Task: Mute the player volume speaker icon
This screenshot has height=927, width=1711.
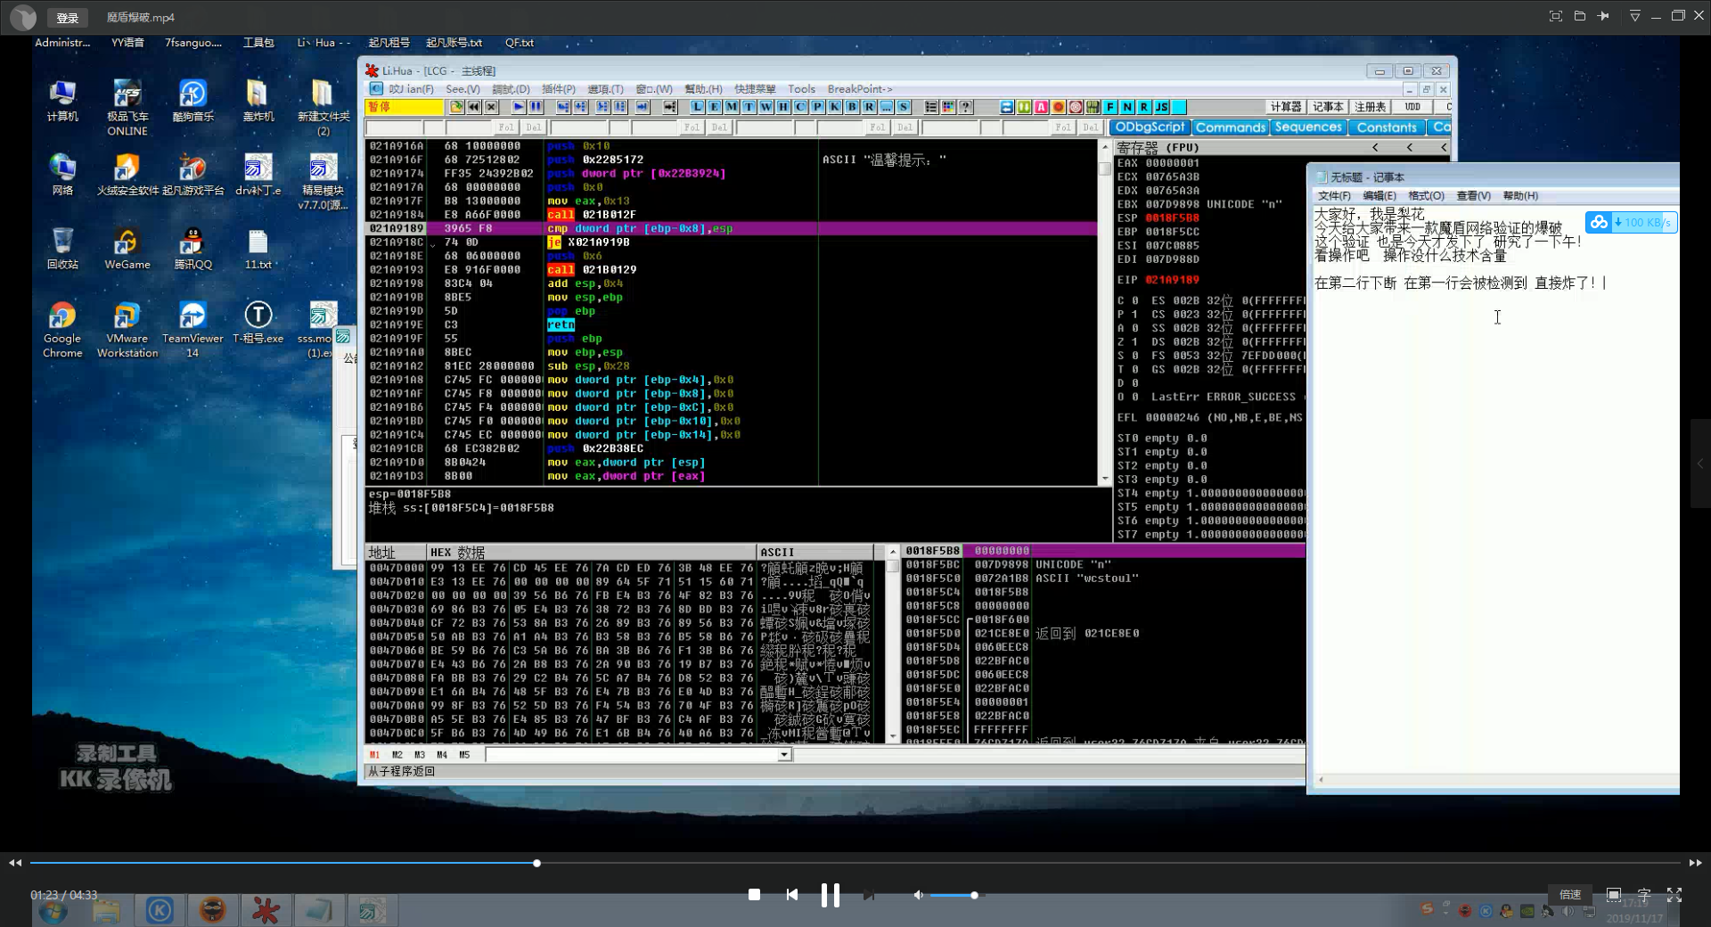Action: click(x=918, y=895)
